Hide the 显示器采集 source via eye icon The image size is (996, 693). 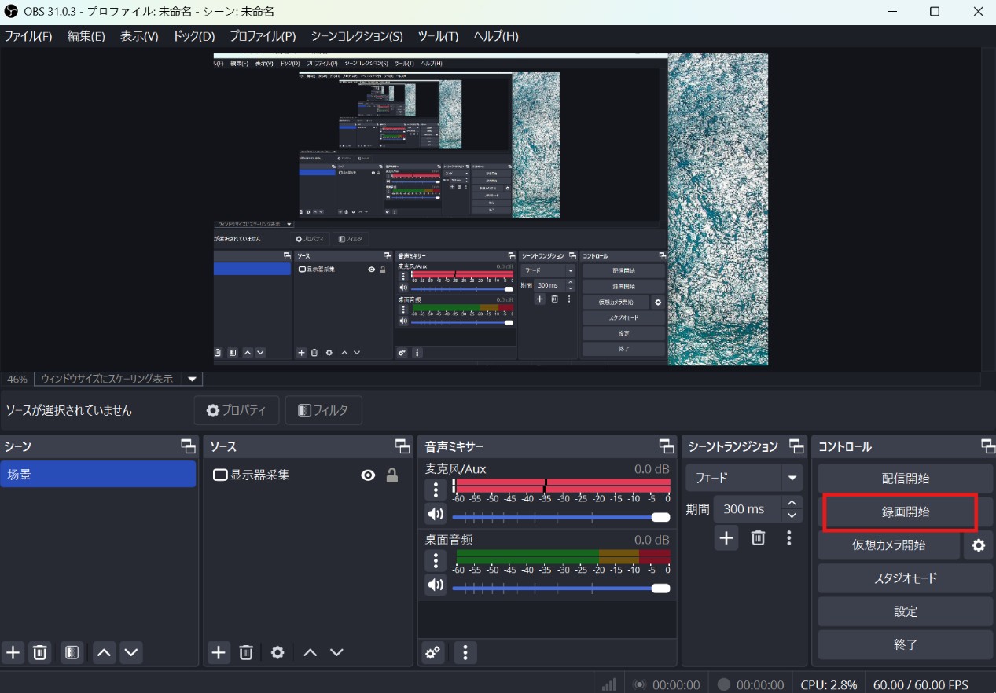tap(368, 474)
